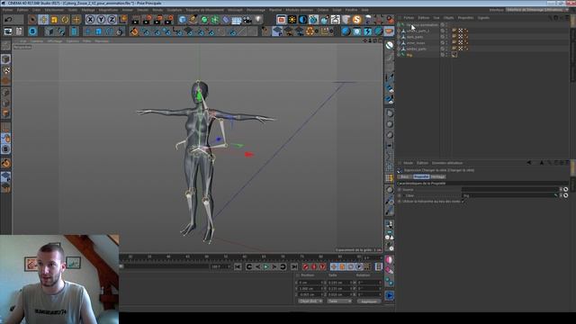Screen dimensions: 576x324
Task: Click the Camera object icon
Action: (x=247, y=20)
